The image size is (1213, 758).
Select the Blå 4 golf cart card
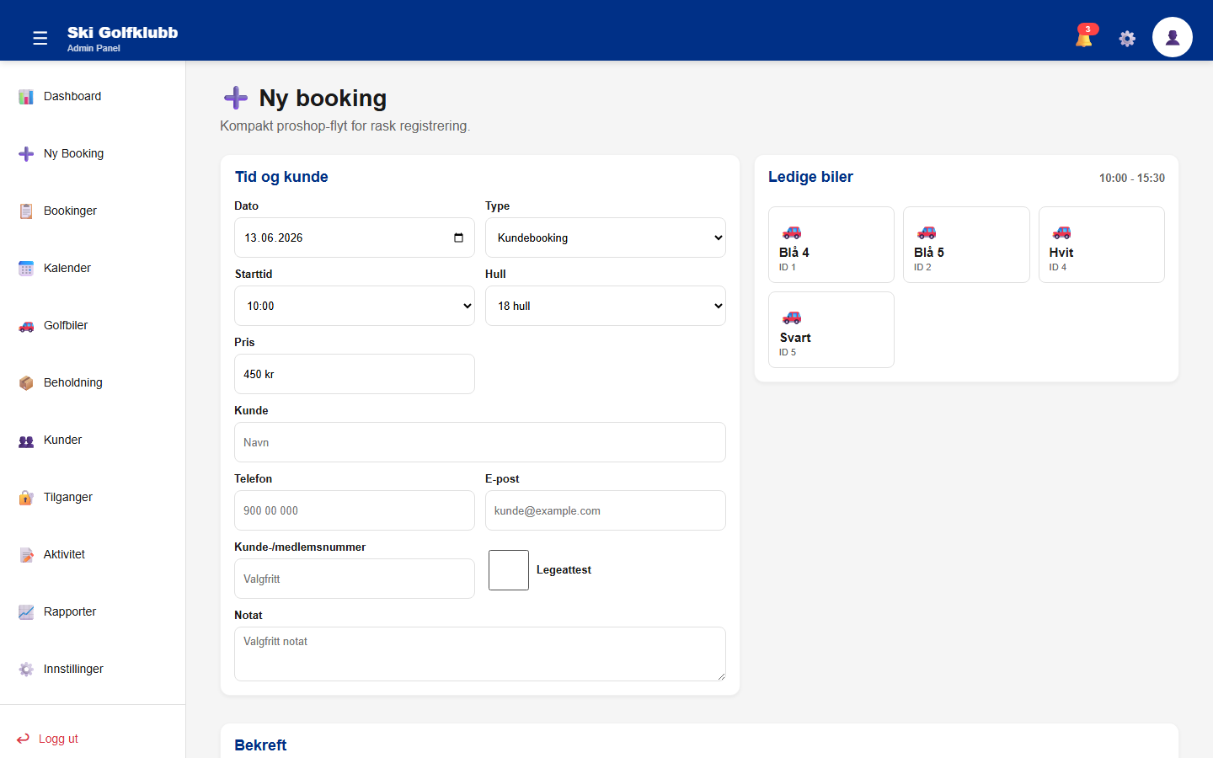click(831, 245)
